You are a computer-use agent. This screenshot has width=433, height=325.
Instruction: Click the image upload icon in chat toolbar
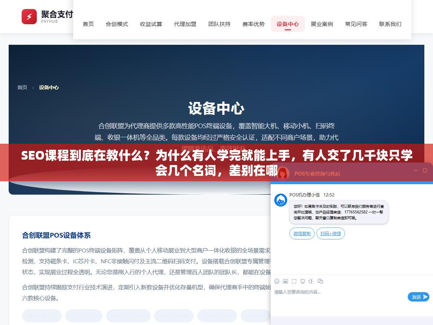click(x=285, y=281)
